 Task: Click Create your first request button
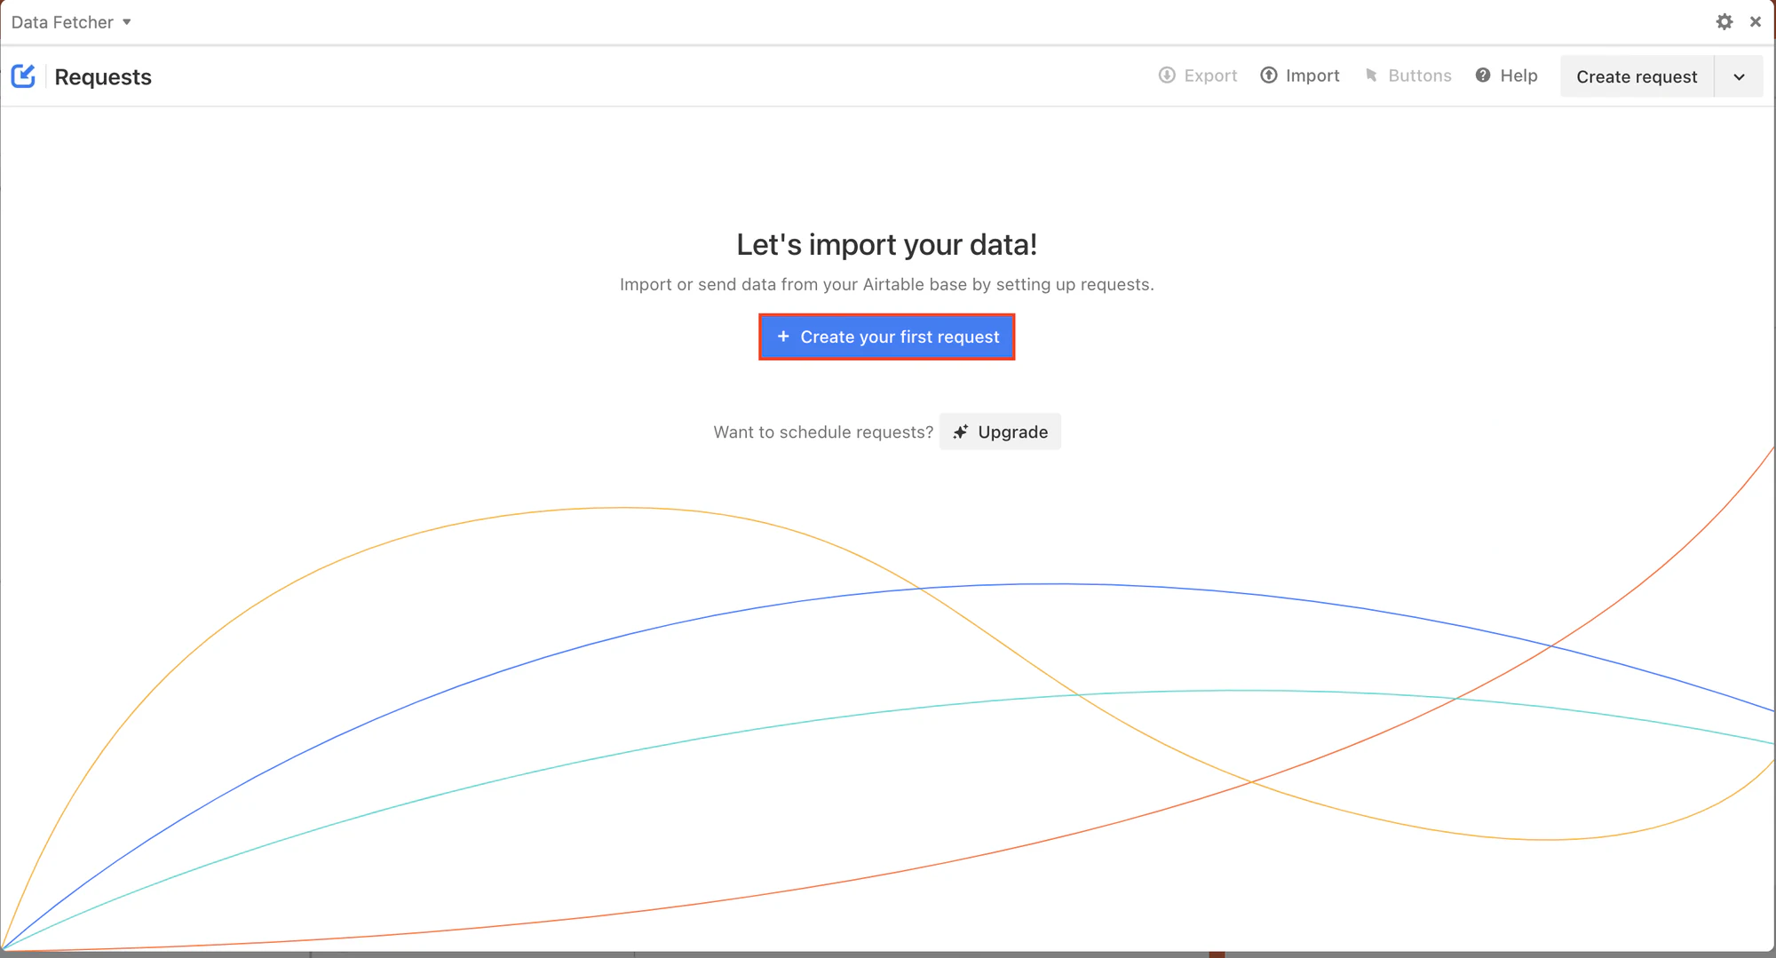(x=887, y=337)
